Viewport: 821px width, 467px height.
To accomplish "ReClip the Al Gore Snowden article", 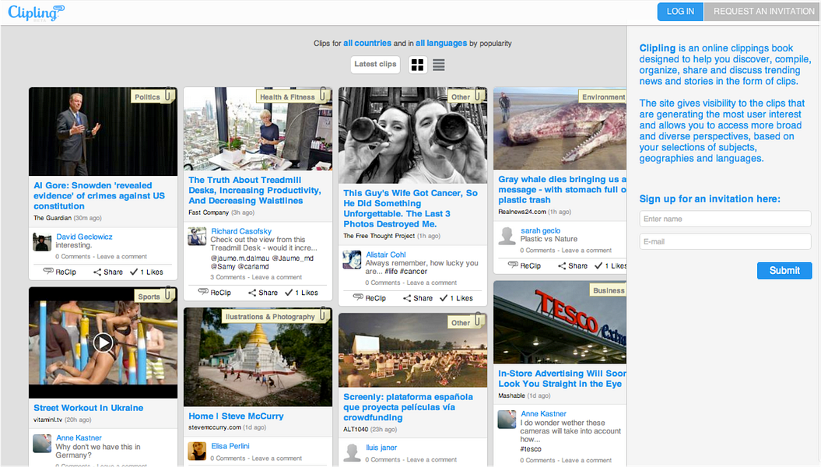I will 60,272.
